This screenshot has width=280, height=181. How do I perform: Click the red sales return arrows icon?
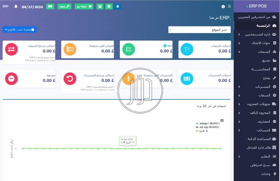[12, 50]
